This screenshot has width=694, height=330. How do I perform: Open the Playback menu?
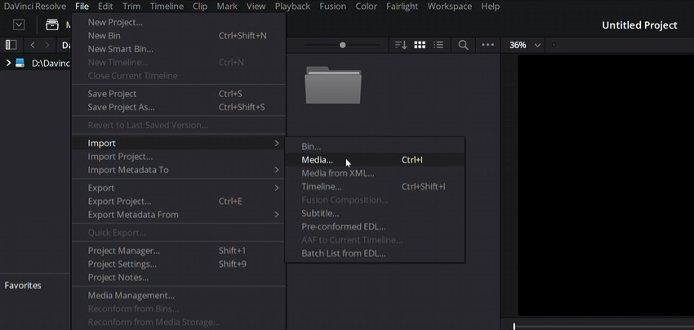[x=292, y=7]
